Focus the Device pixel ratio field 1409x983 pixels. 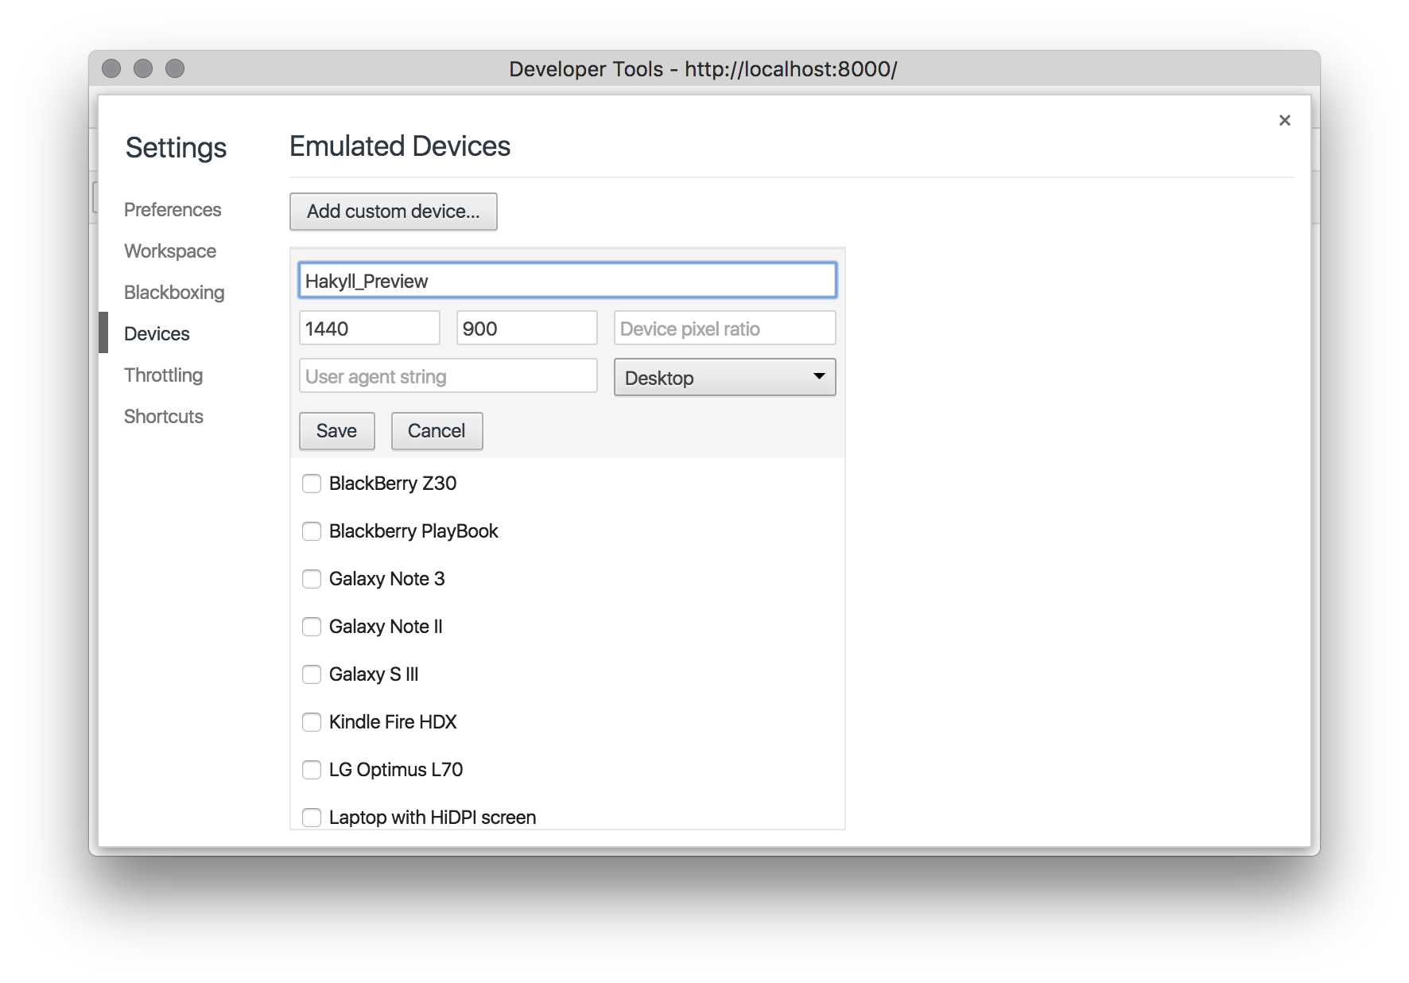(x=724, y=328)
